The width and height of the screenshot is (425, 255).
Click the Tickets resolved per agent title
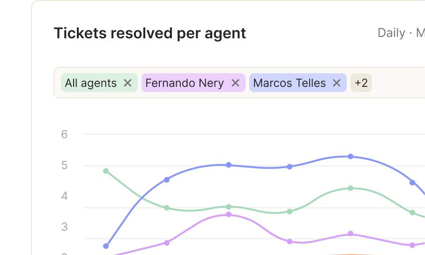[150, 34]
